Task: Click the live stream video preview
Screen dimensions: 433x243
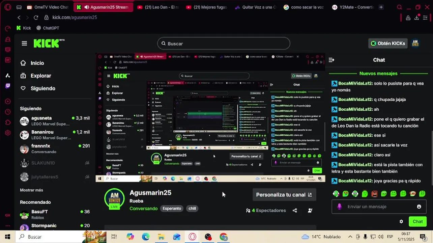Action: click(x=210, y=117)
